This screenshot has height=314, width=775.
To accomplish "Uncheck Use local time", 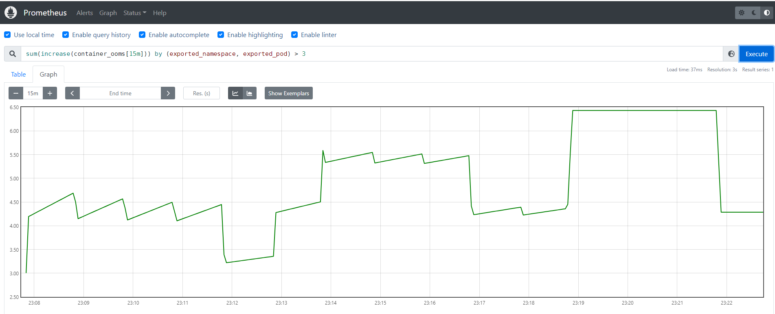I will pyautogui.click(x=7, y=35).
